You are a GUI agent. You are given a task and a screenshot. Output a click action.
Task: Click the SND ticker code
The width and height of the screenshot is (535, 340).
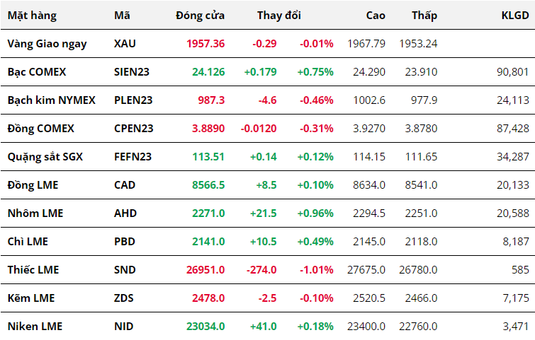(x=124, y=269)
